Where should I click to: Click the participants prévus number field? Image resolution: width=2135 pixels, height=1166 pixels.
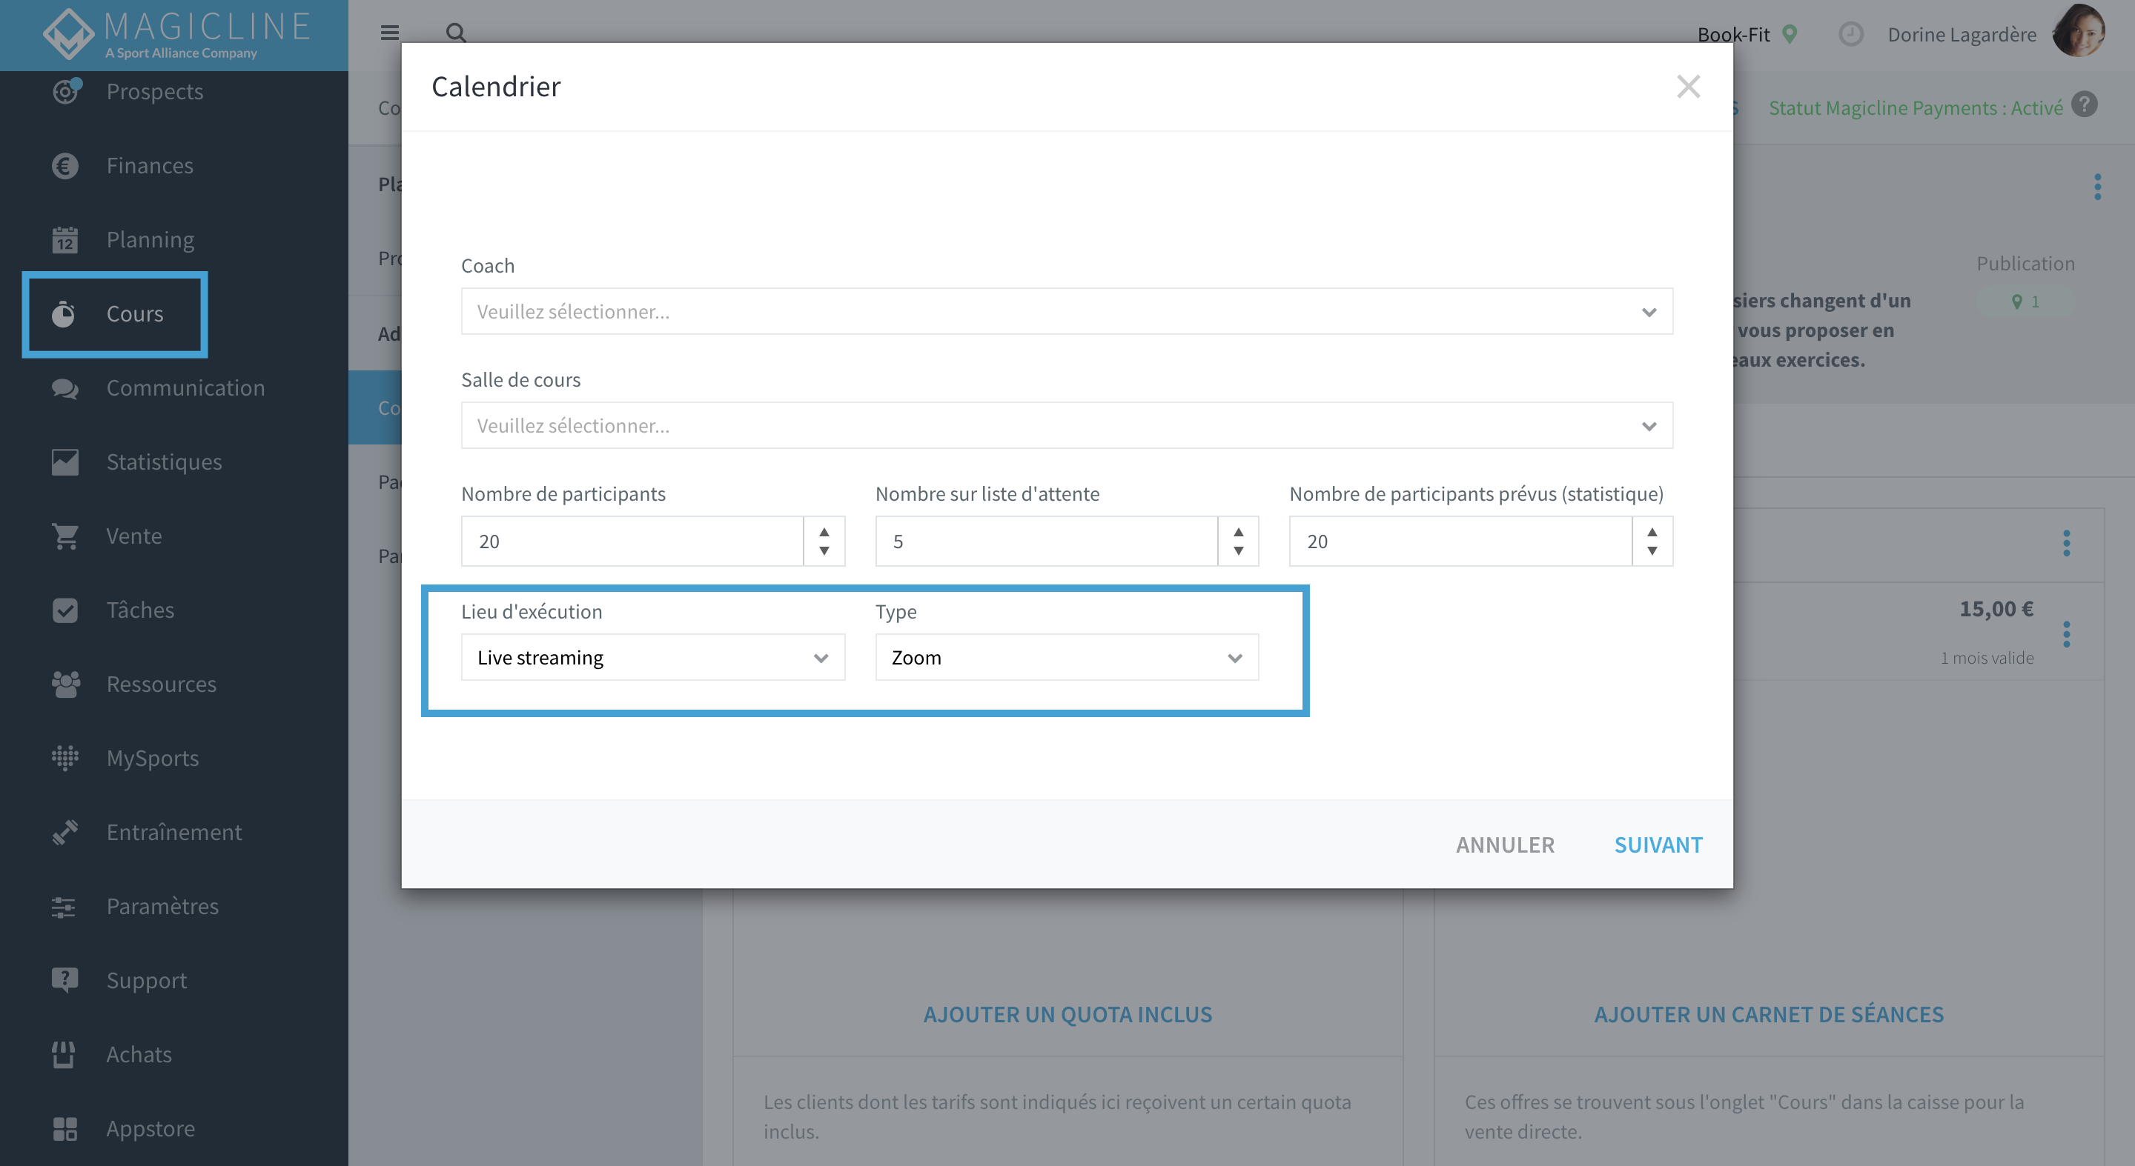(x=1460, y=542)
